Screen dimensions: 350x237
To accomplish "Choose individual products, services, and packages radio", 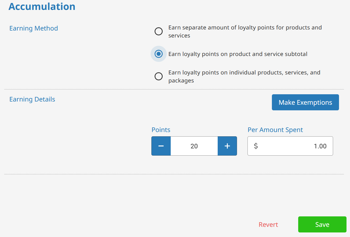I will point(159,76).
